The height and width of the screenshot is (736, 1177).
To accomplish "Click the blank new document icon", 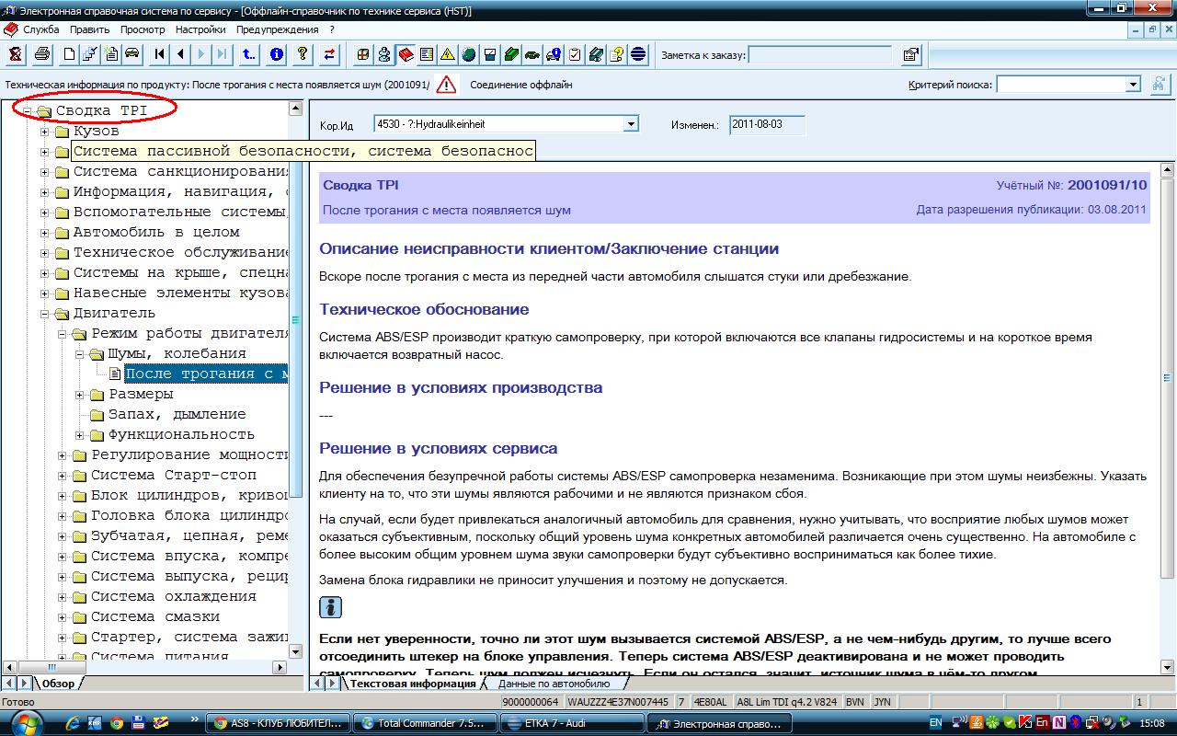I will 69,54.
